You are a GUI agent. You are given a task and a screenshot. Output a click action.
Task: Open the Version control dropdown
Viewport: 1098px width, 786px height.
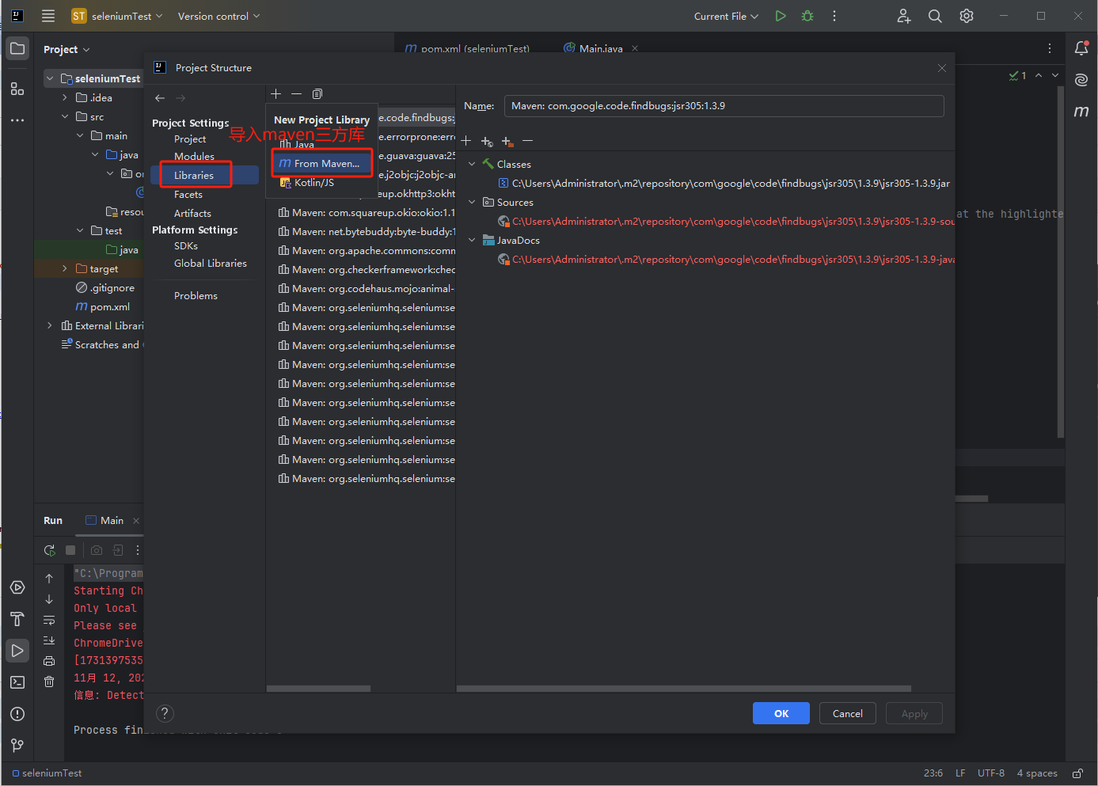(218, 16)
